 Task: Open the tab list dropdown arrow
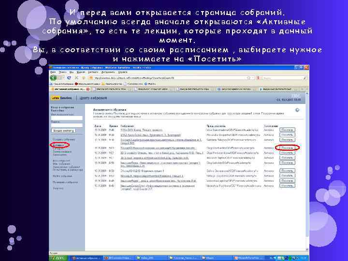point(307,89)
